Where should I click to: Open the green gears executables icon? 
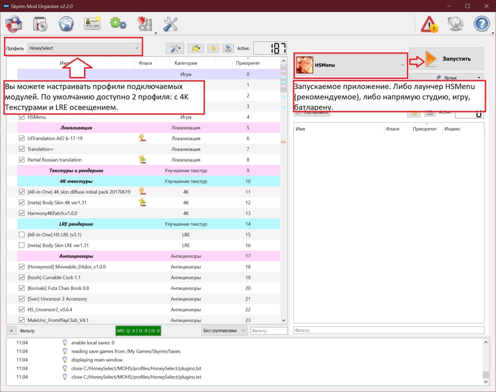118,23
